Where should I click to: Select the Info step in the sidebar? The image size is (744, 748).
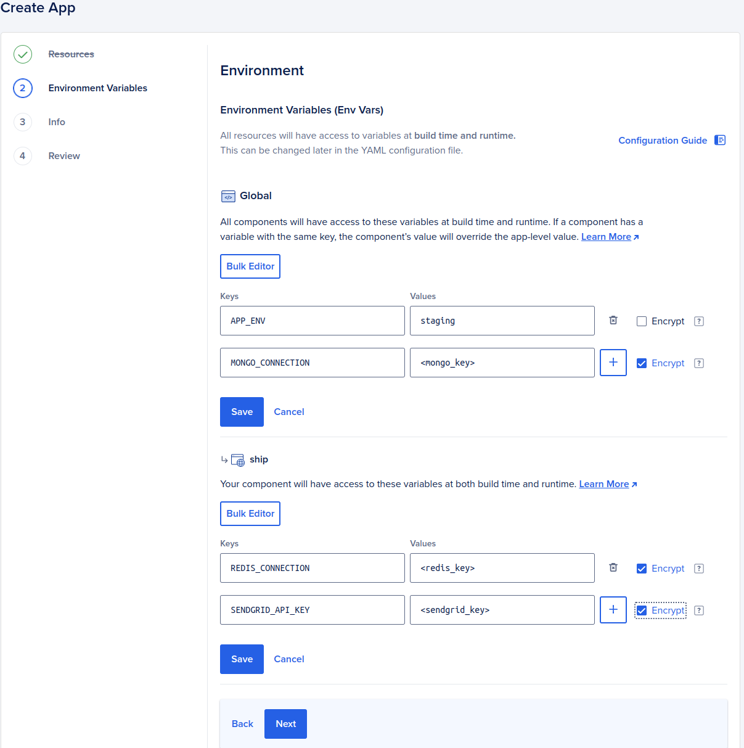[x=56, y=121]
